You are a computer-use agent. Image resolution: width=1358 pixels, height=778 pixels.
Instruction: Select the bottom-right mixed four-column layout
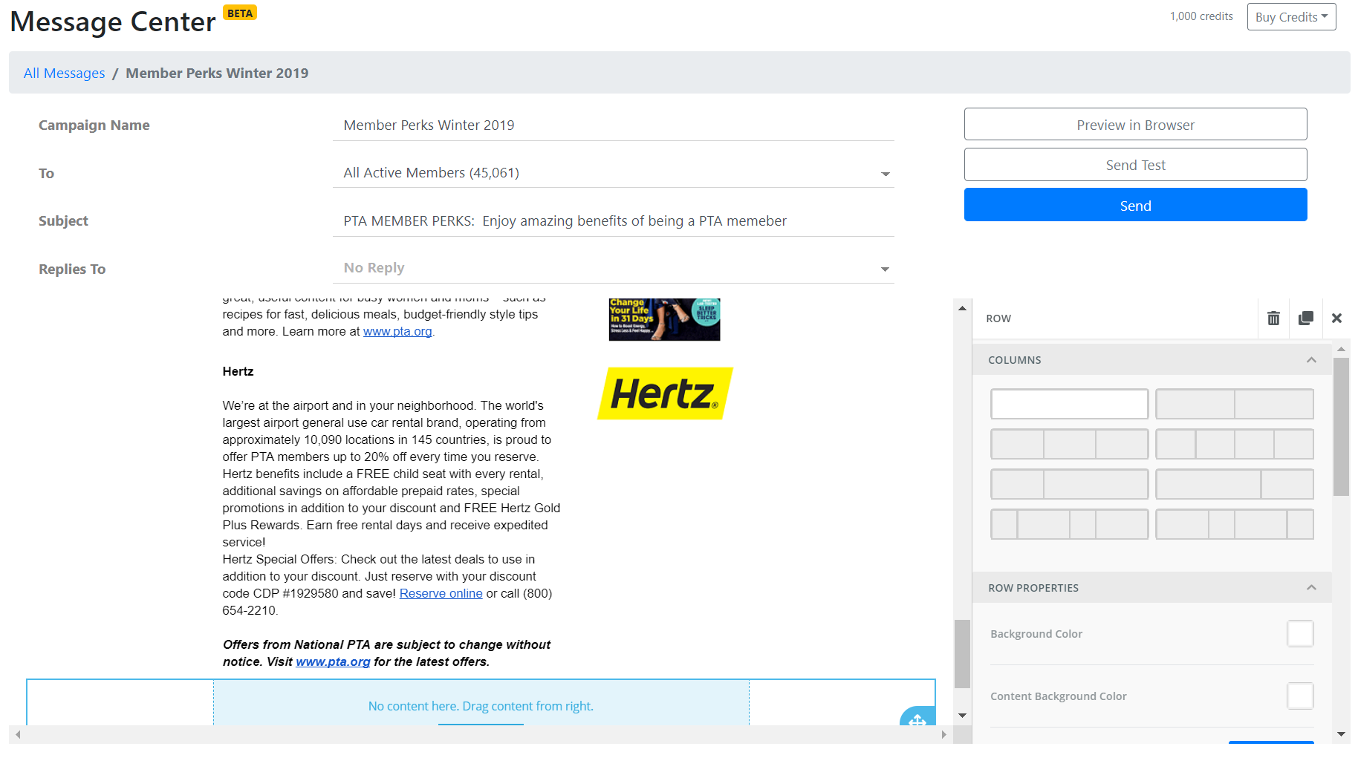(1235, 524)
